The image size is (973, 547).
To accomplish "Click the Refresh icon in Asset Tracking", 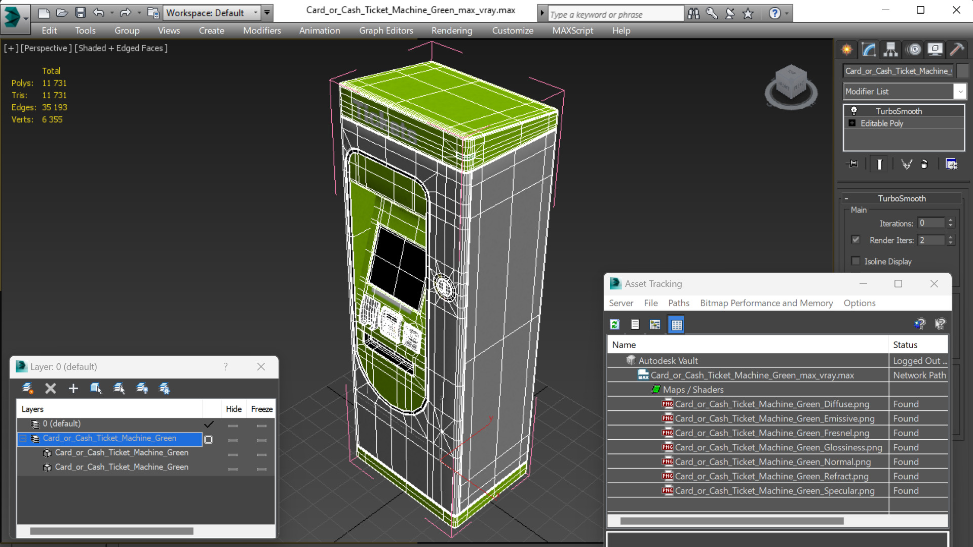I will pyautogui.click(x=615, y=324).
